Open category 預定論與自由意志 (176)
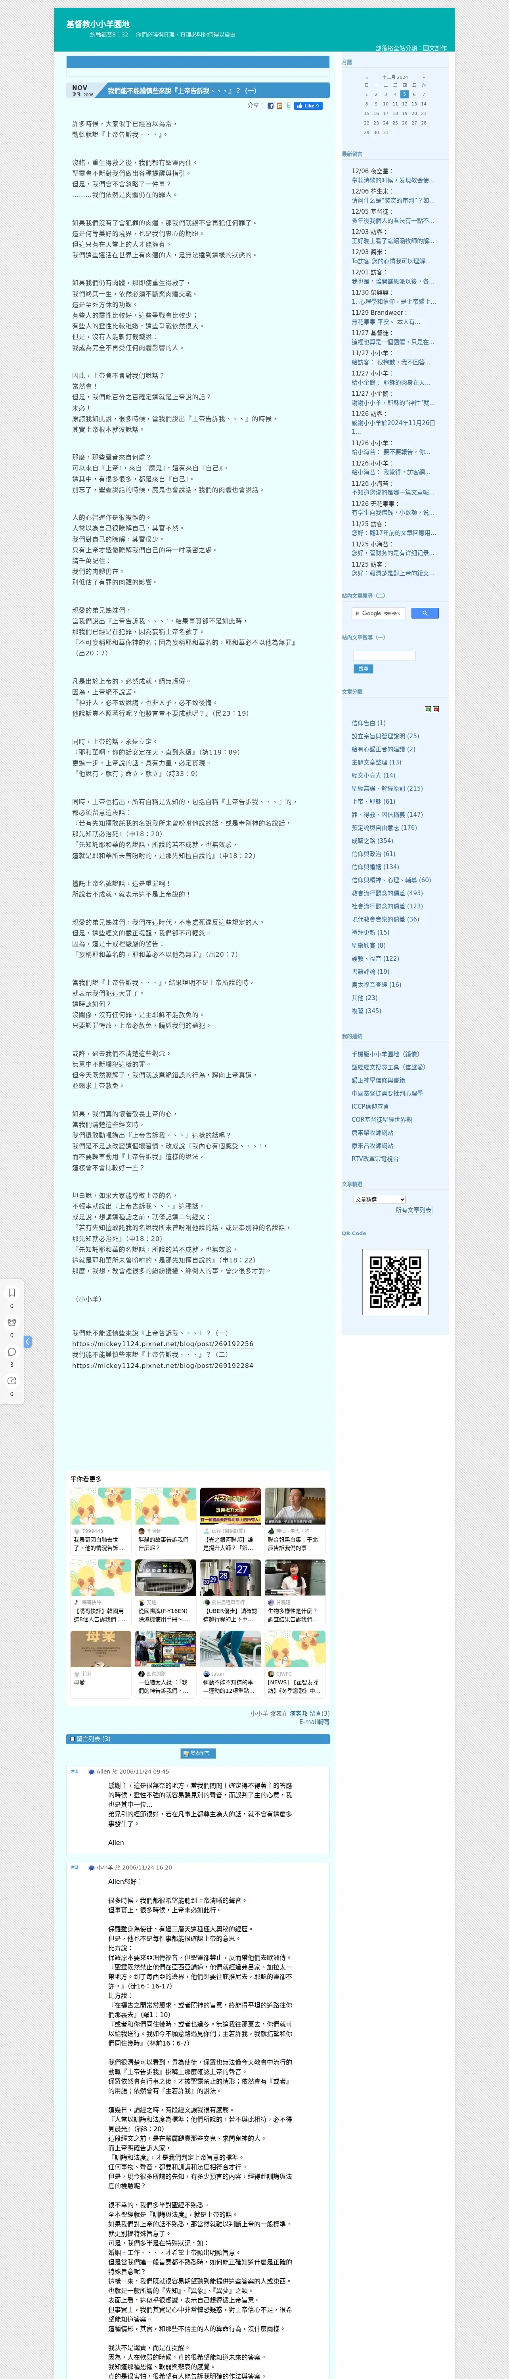 point(384,827)
